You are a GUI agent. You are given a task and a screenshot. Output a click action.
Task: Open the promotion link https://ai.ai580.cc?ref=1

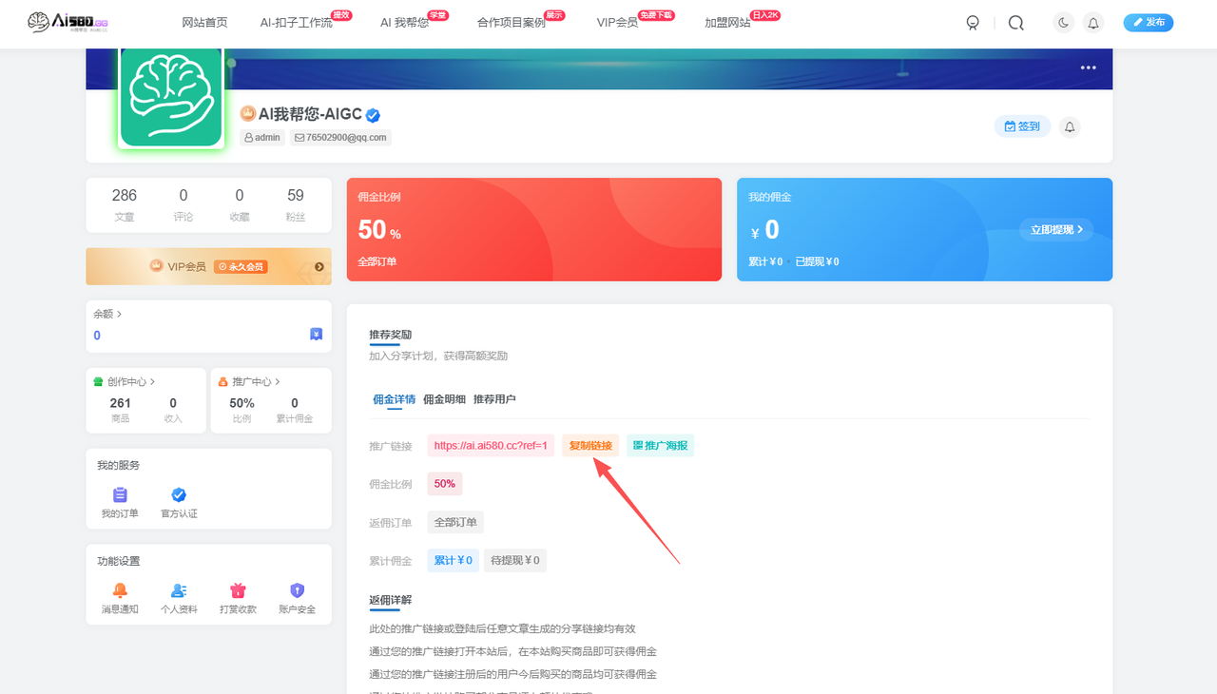(x=491, y=445)
